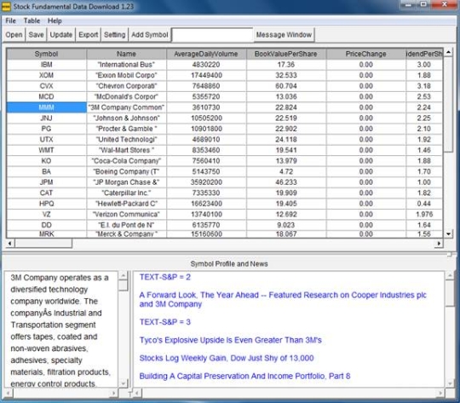Select the HPQ symbol cell
This screenshot has height=403, width=460.
click(46, 204)
